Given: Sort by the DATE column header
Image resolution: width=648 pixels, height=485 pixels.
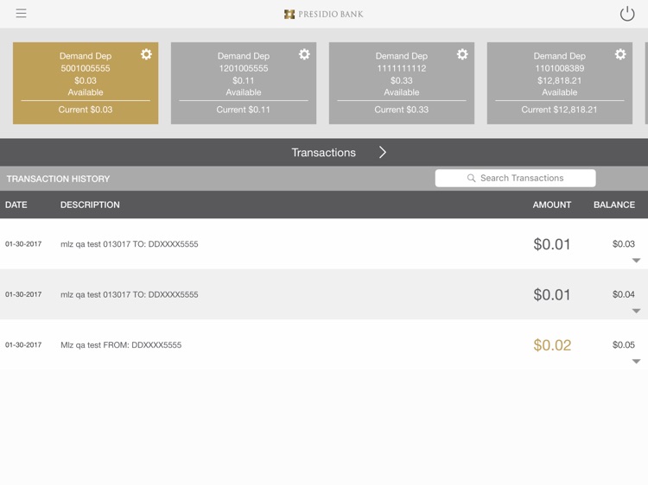Looking at the screenshot, I should pos(16,205).
